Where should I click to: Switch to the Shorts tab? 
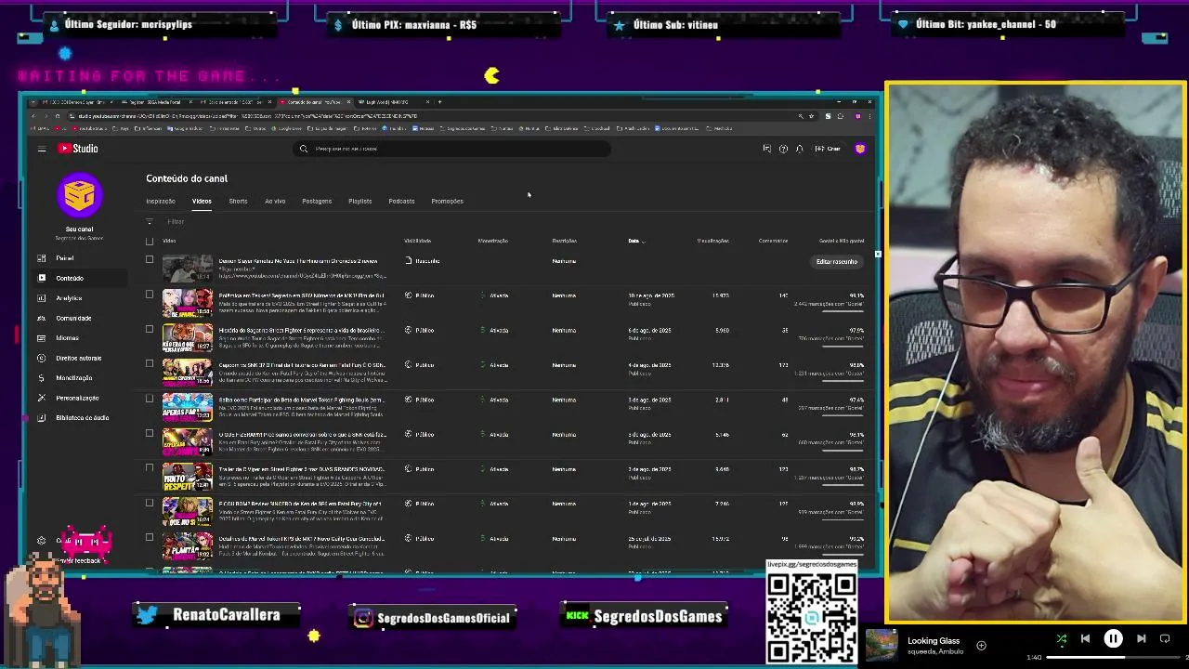tap(238, 201)
